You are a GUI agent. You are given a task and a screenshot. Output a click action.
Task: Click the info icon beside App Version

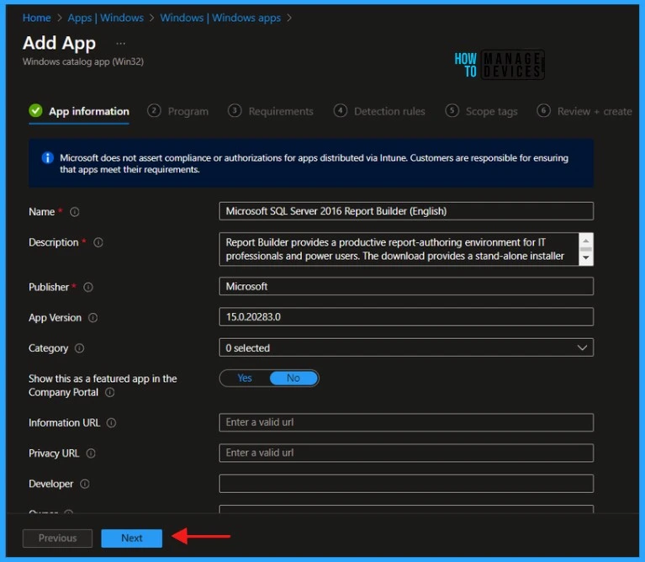click(x=93, y=318)
